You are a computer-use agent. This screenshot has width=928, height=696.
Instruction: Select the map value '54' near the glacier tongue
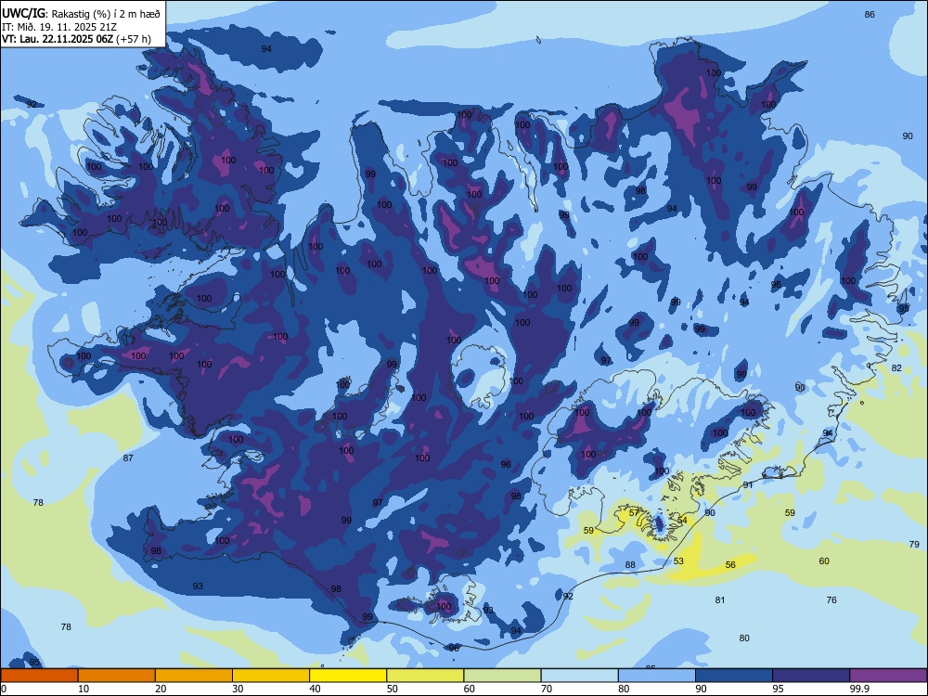point(682,521)
